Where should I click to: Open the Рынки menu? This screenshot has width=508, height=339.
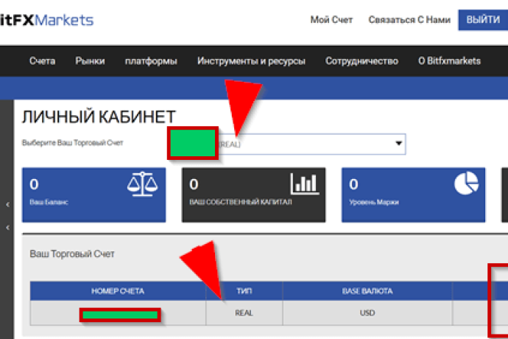[x=90, y=61]
